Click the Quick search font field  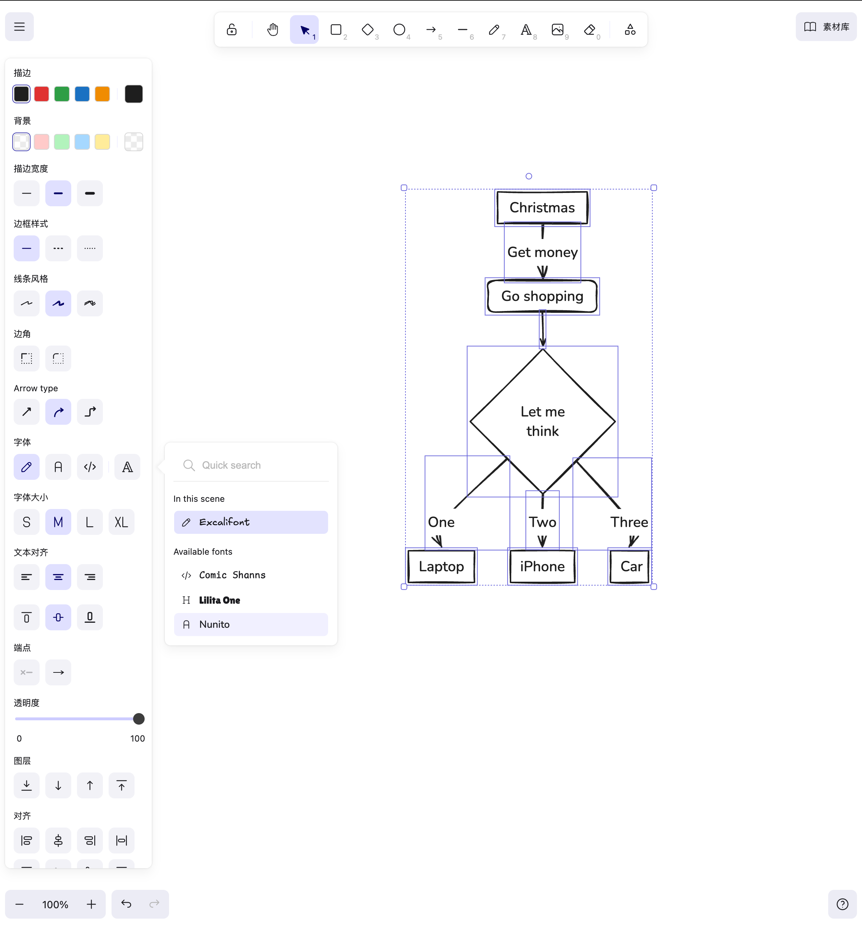(x=252, y=465)
